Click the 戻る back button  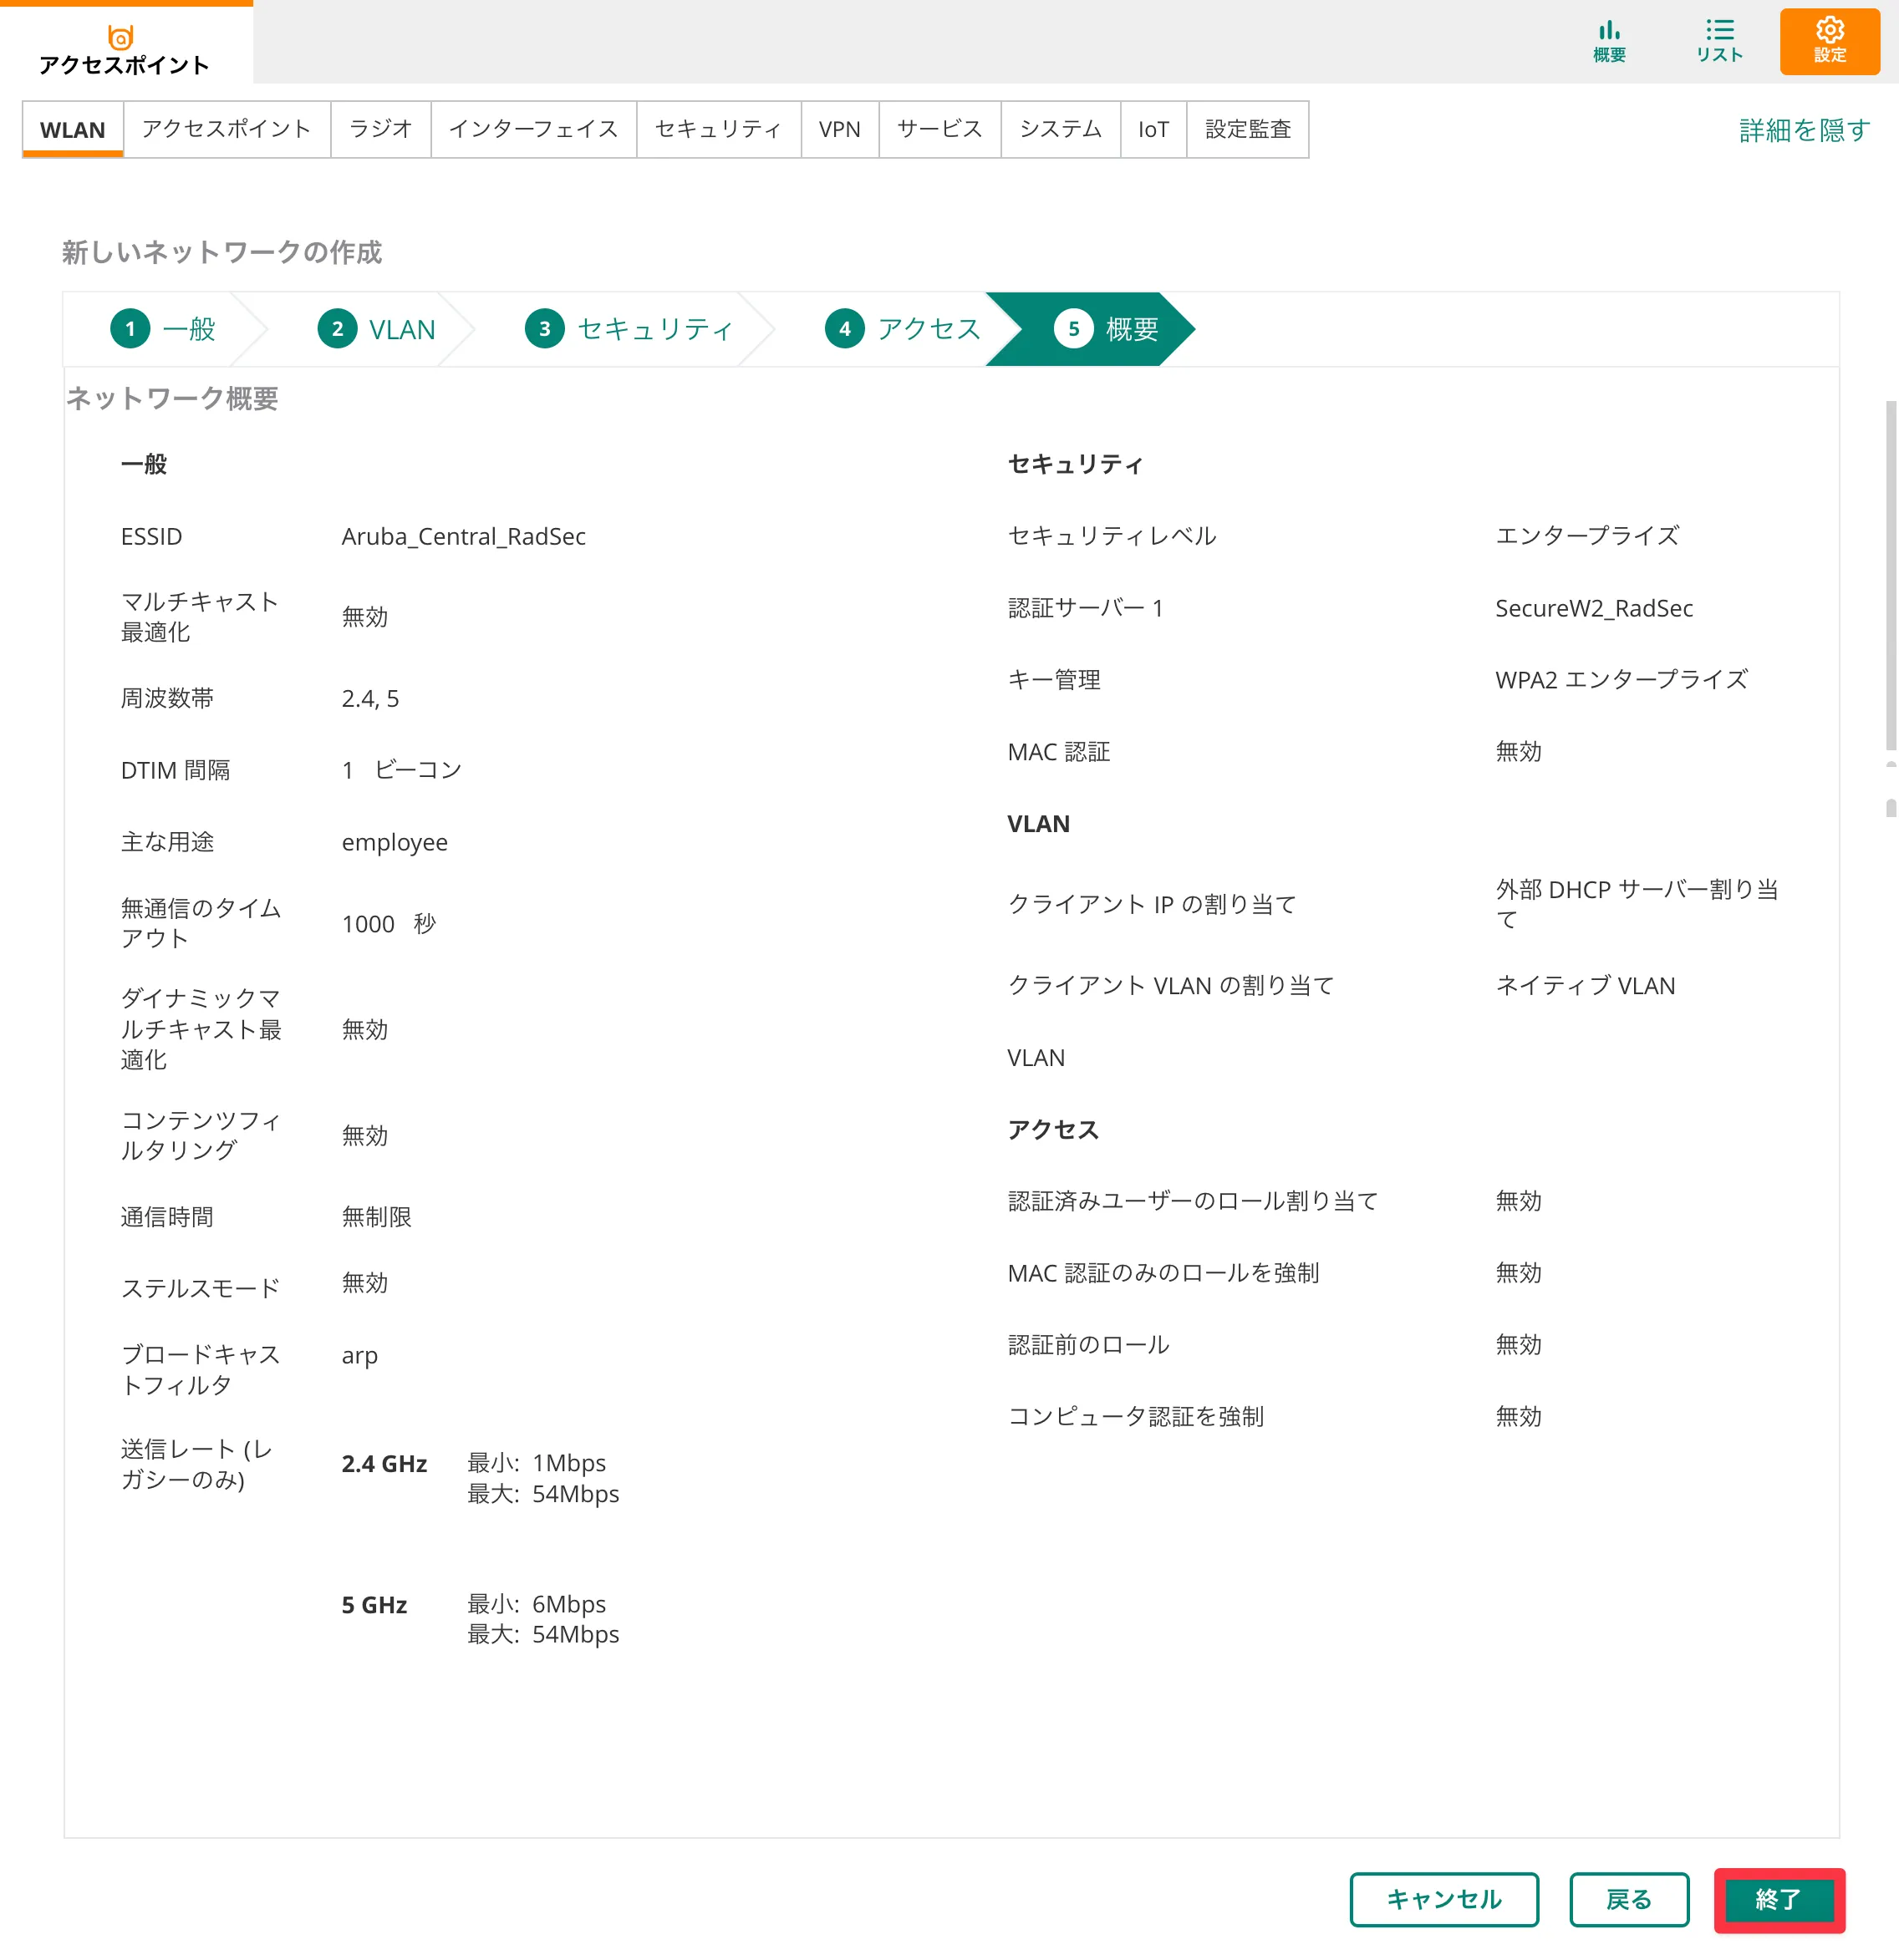(1628, 1898)
